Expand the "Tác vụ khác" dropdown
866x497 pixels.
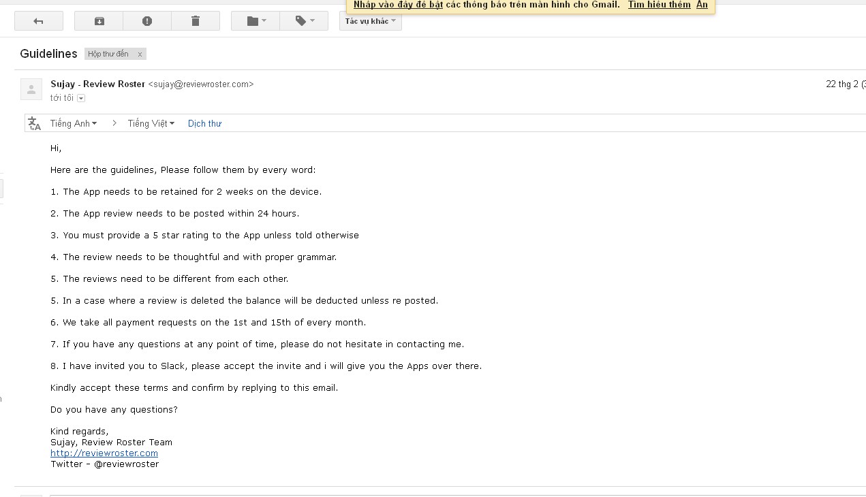coord(371,21)
